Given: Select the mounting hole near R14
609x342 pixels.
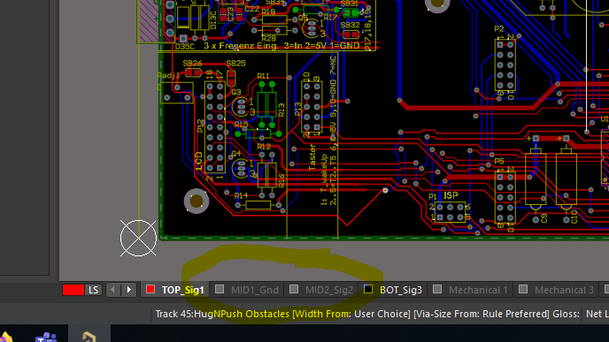Looking at the screenshot, I should coord(197,201).
